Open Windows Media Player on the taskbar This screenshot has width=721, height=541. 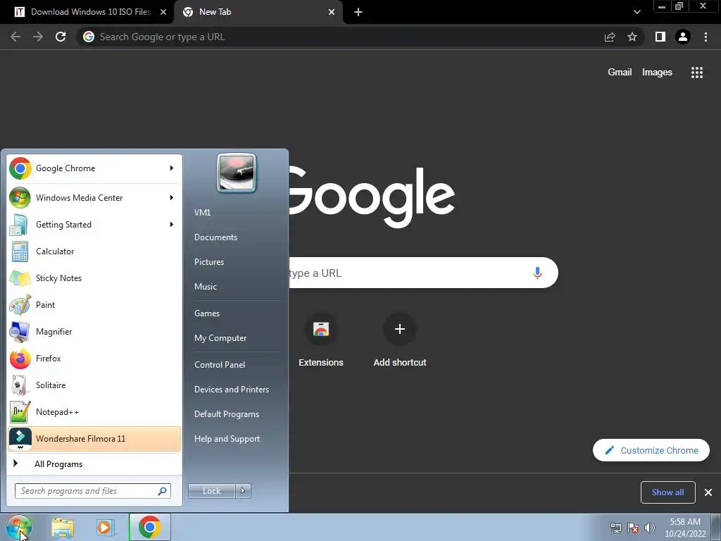tap(105, 528)
